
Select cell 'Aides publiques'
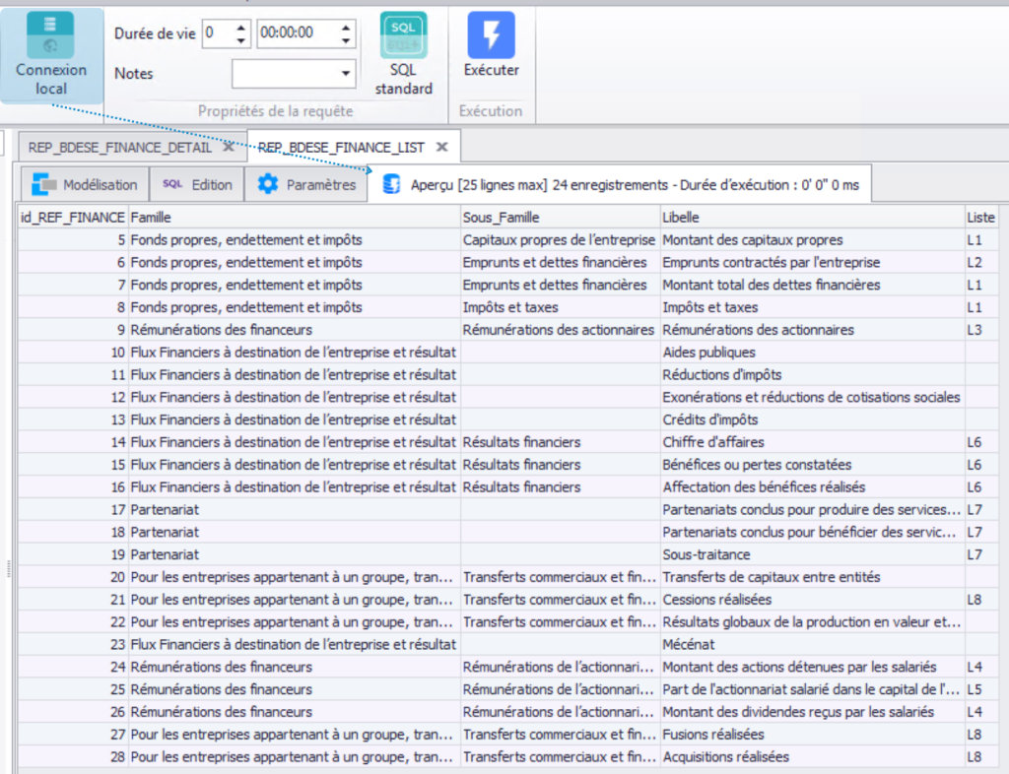[812, 353]
